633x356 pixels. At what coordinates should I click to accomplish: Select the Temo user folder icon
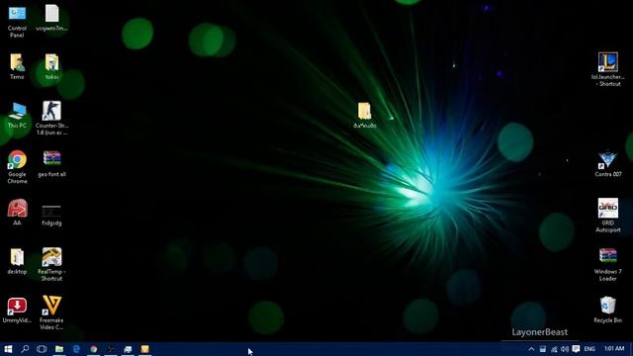click(x=17, y=62)
